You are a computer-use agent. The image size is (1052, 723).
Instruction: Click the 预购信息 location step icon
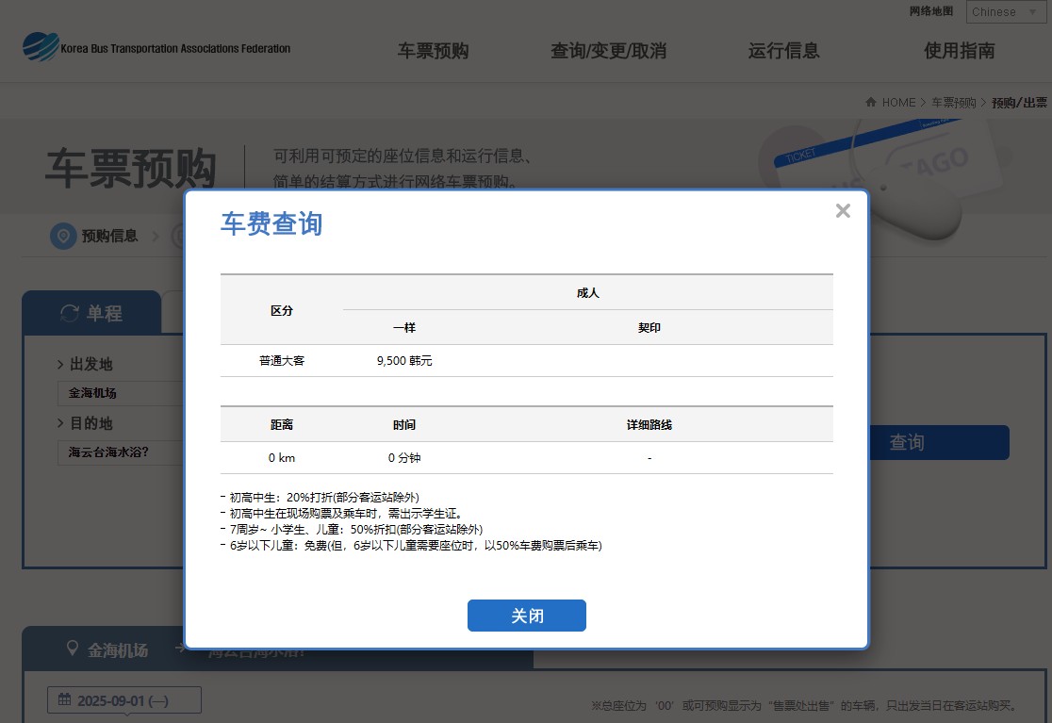pyautogui.click(x=63, y=237)
